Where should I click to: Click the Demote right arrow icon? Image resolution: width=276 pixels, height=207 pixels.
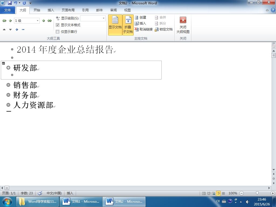(43, 21)
